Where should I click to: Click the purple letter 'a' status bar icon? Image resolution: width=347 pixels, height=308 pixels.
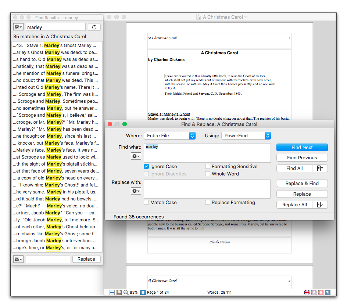click(x=314, y=293)
